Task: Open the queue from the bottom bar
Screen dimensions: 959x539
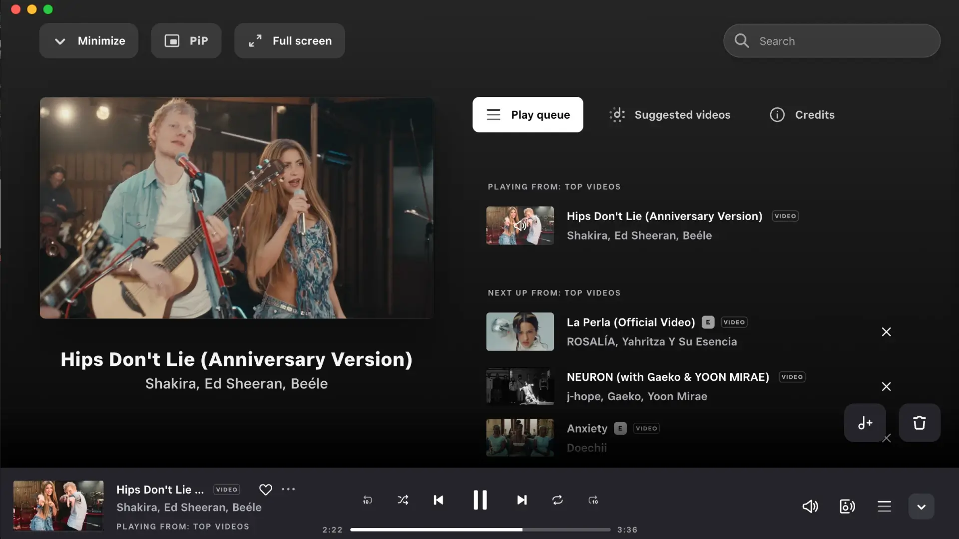Action: pyautogui.click(x=884, y=507)
